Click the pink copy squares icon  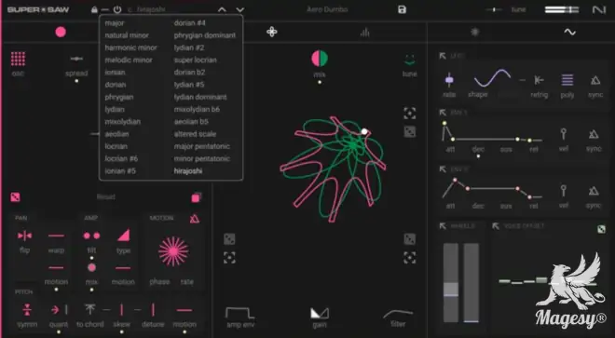click(196, 197)
